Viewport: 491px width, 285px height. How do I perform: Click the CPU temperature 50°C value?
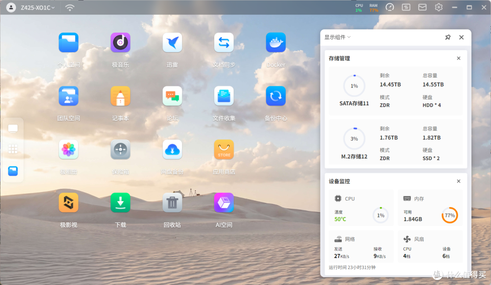point(340,219)
